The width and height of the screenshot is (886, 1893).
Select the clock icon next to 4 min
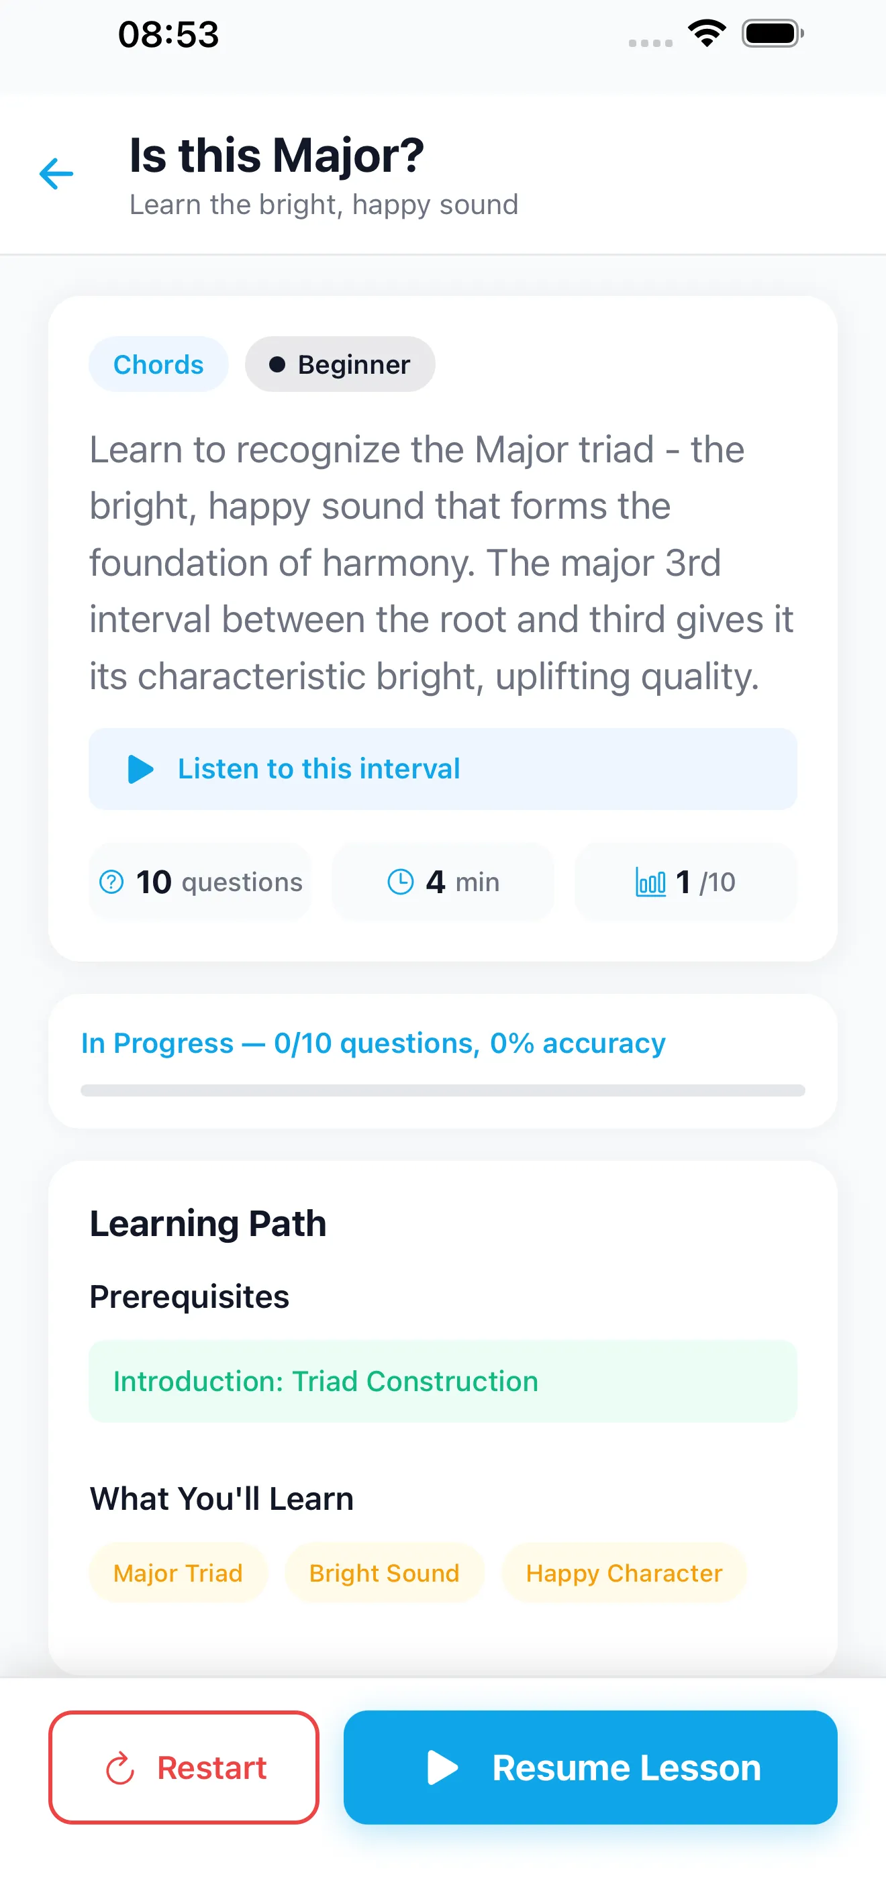point(401,881)
